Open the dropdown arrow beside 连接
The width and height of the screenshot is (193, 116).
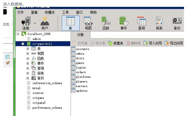[x=35, y=23]
